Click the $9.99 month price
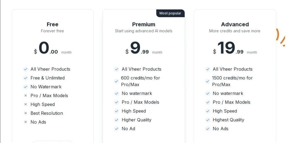 143,48
